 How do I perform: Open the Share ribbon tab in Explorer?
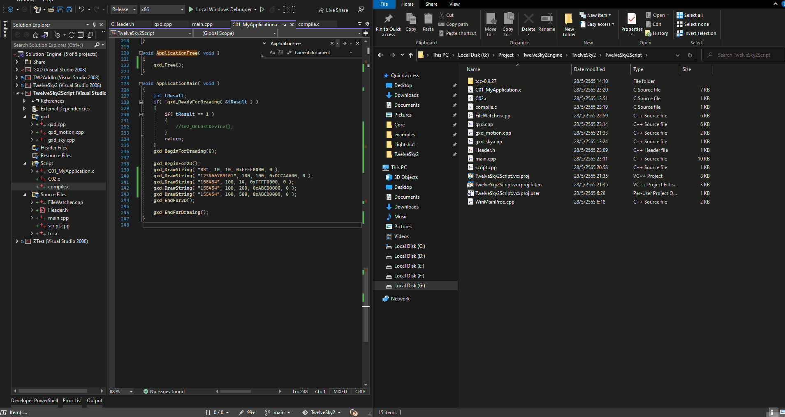tap(431, 4)
